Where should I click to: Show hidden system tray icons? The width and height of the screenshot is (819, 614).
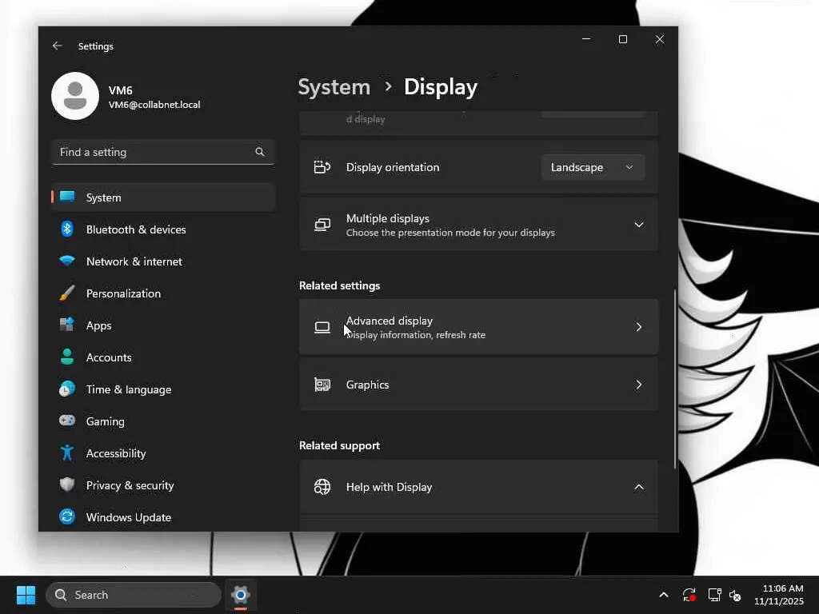tap(663, 595)
